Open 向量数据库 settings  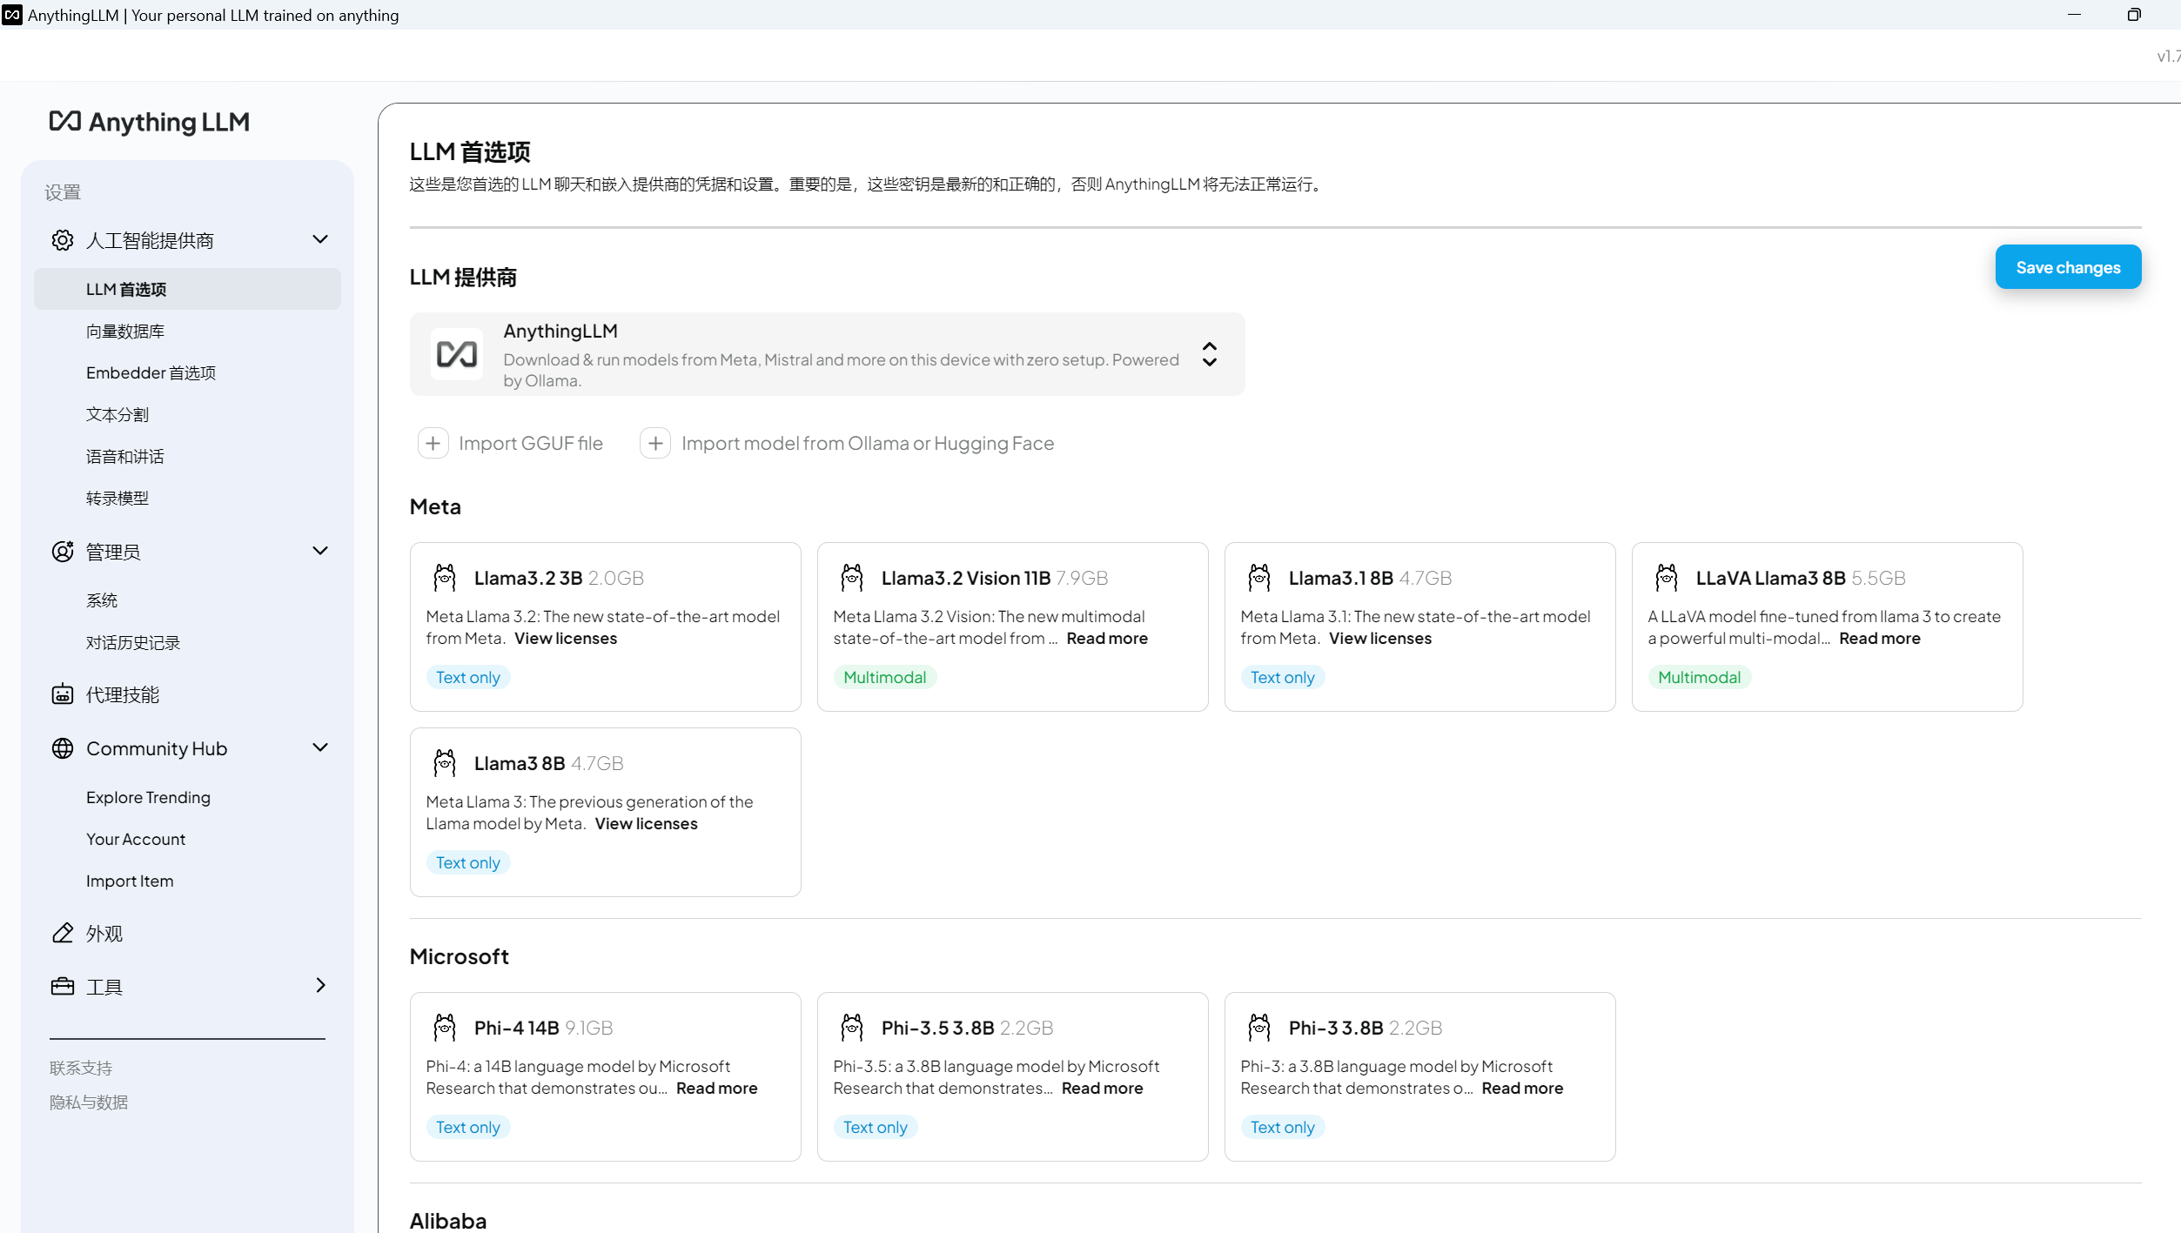tap(125, 331)
